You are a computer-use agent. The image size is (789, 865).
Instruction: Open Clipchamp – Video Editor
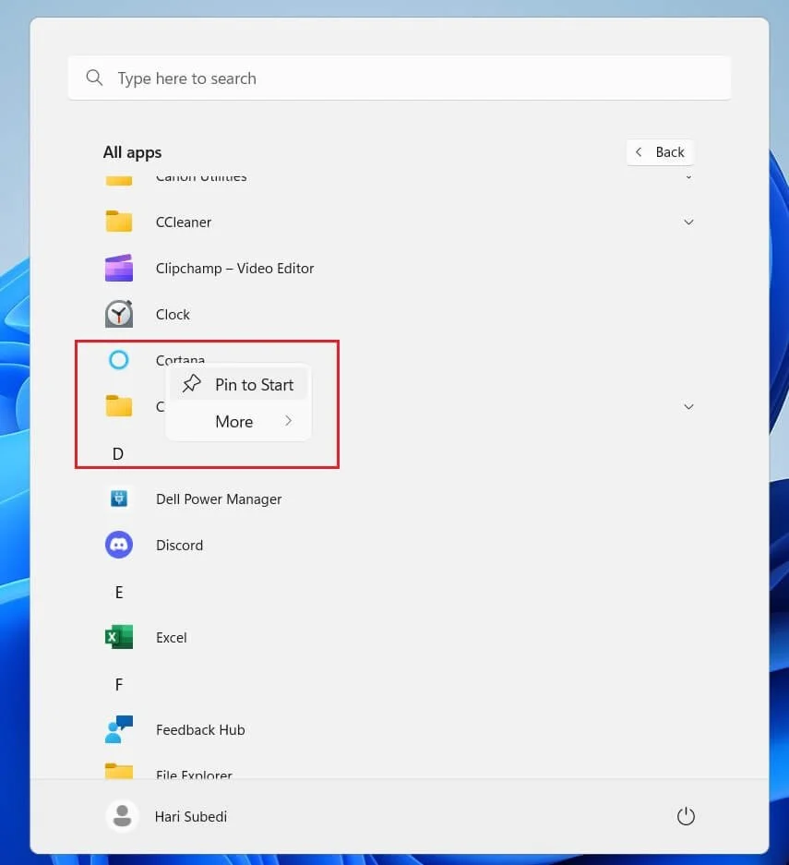(x=118, y=268)
